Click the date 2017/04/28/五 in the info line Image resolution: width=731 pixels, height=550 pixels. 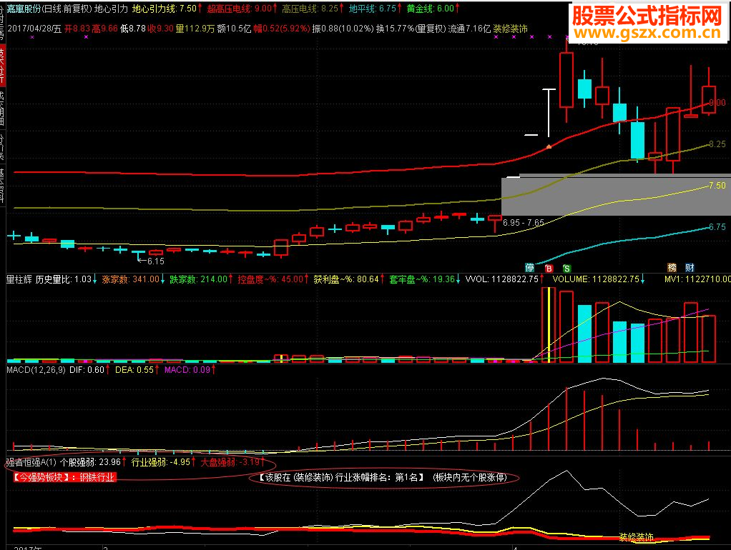[34, 29]
